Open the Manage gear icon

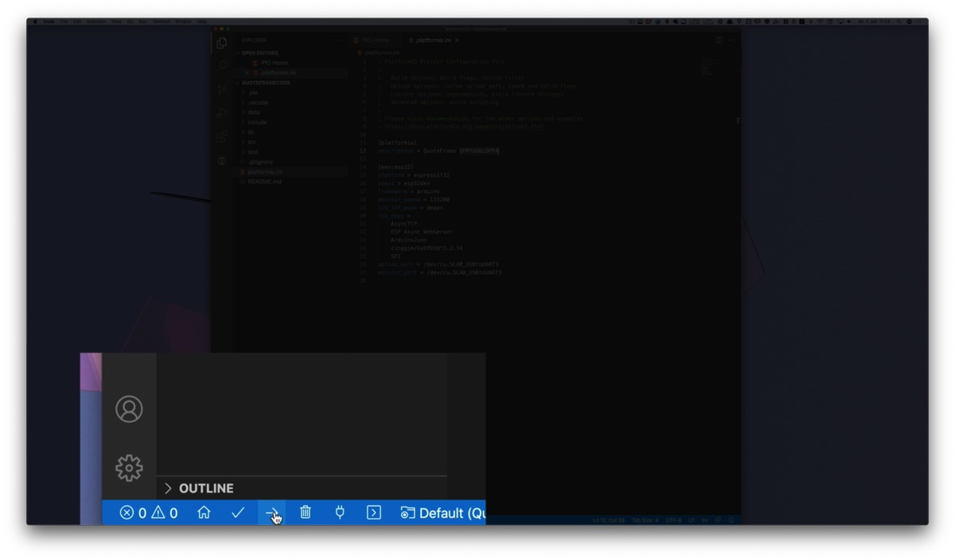(129, 468)
